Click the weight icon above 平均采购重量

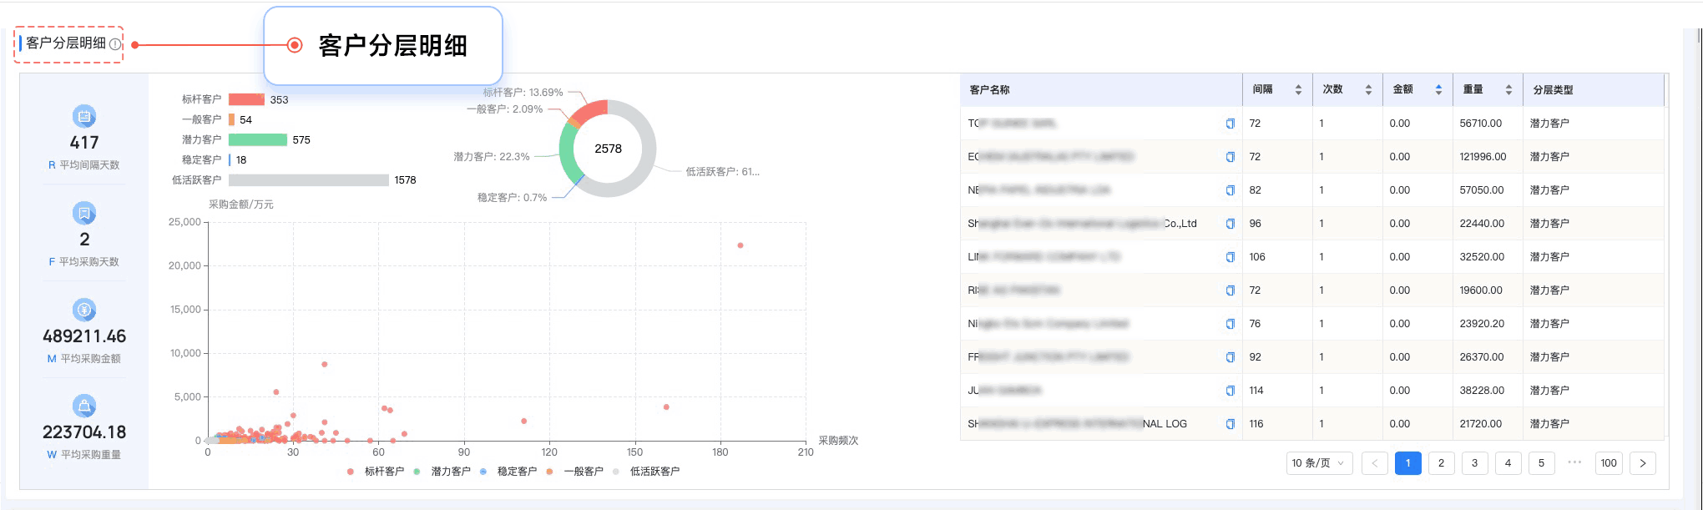pos(84,406)
